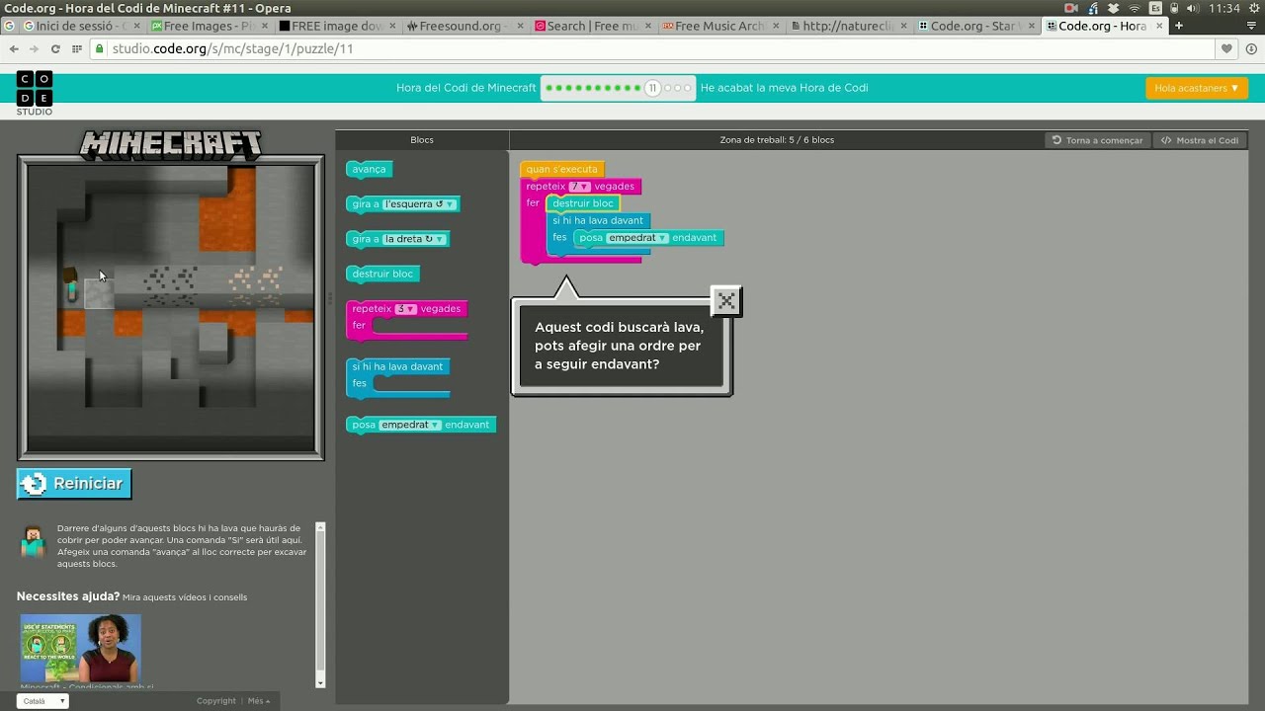Click Torna a començar button
1265x711 pixels.
tap(1097, 140)
